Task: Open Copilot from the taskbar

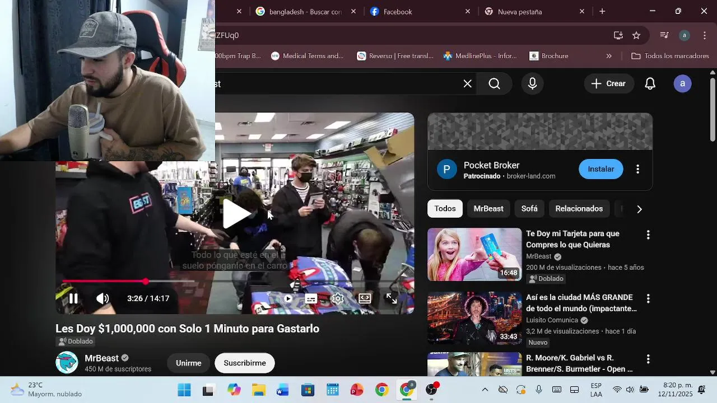Action: pos(234,390)
